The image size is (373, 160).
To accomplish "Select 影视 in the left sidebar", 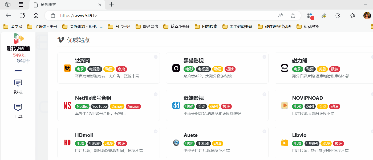I will coord(18,86).
